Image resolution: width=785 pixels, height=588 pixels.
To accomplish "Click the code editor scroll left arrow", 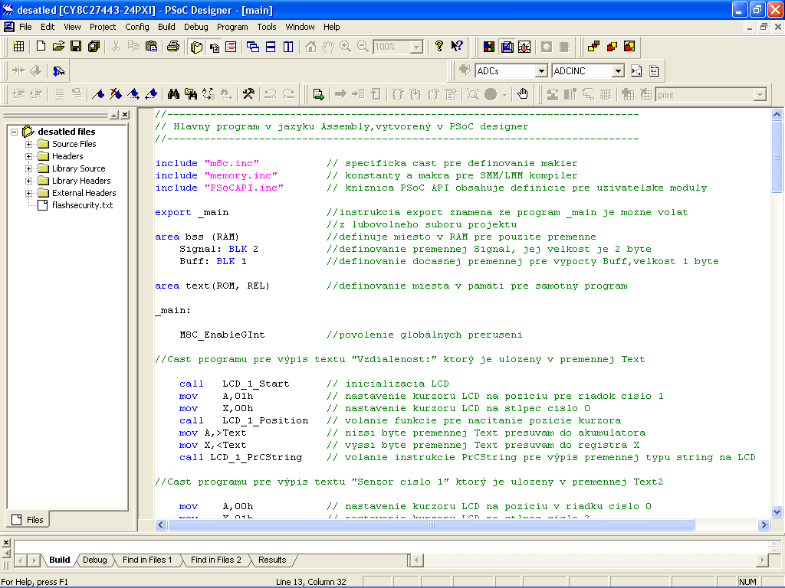I will tap(161, 525).
